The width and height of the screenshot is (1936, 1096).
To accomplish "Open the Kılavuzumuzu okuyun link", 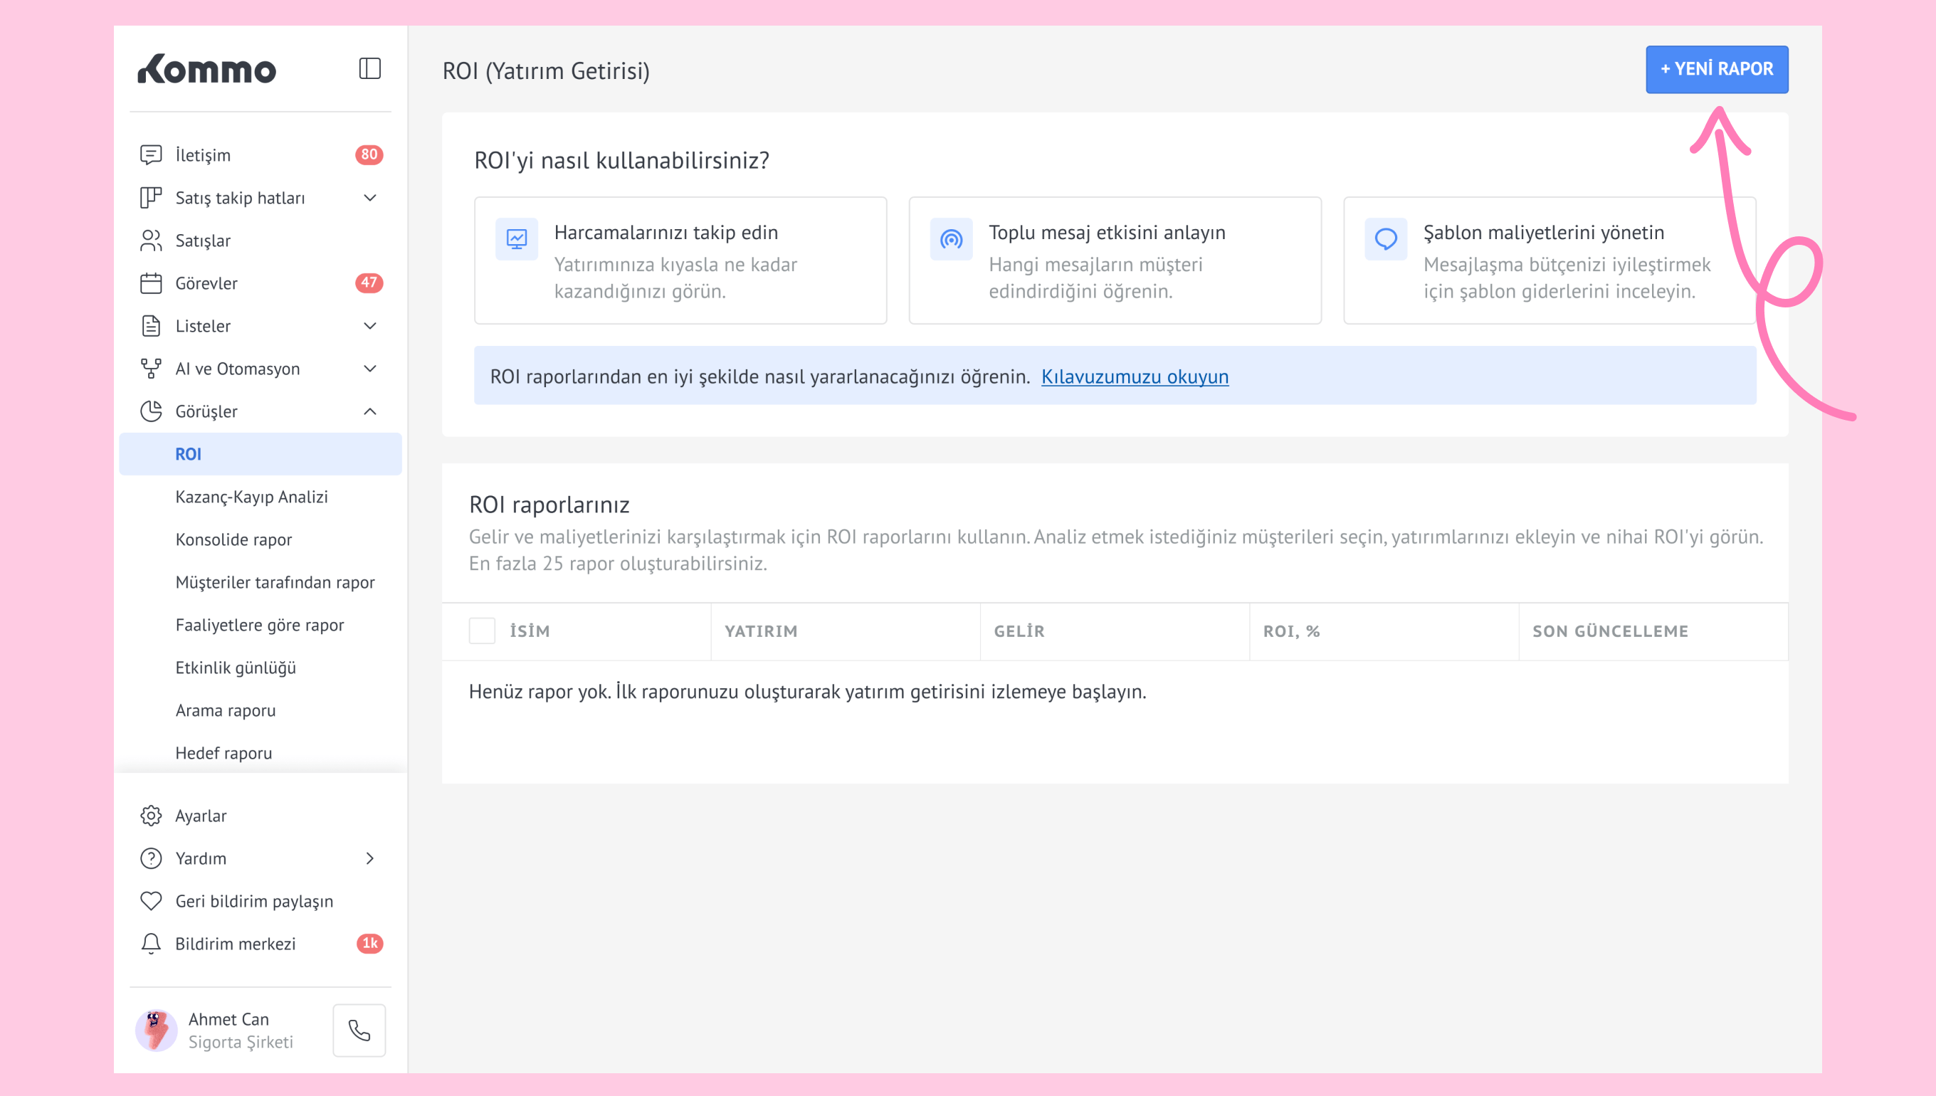I will point(1135,376).
